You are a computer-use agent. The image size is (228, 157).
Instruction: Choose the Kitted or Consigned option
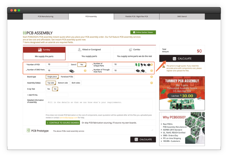[89, 53]
